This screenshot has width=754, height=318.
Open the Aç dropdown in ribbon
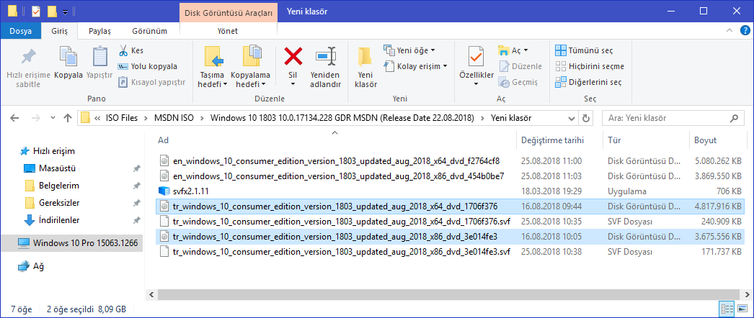pos(513,50)
